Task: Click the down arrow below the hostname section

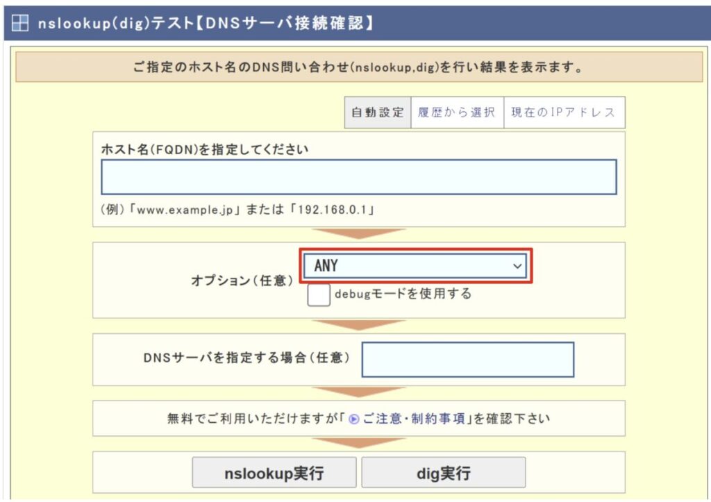Action: [358, 234]
